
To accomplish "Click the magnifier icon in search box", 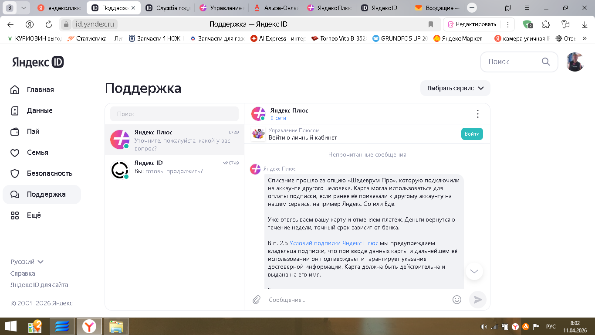I will (546, 62).
